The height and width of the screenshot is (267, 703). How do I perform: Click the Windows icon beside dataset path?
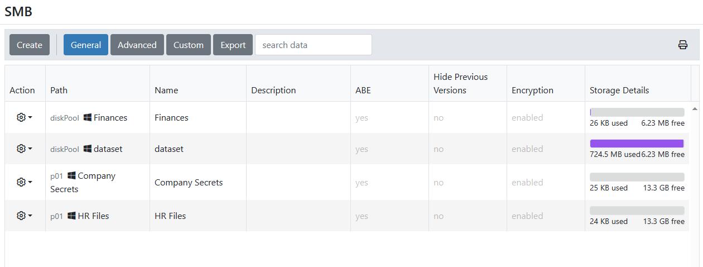pyautogui.click(x=88, y=149)
